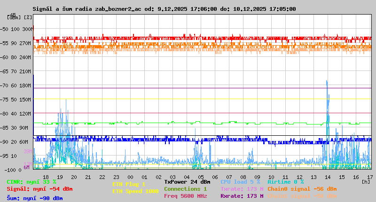Viewport: 376px width, 202px height.
Task: Click hour '16' on the time axis
Action: pos(356,177)
